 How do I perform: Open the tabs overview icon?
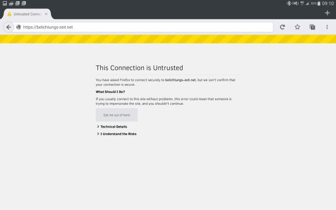pos(312,27)
